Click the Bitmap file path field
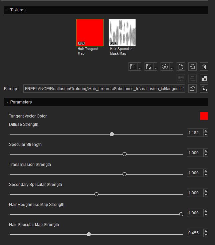This screenshot has height=245, width=215. (x=104, y=89)
